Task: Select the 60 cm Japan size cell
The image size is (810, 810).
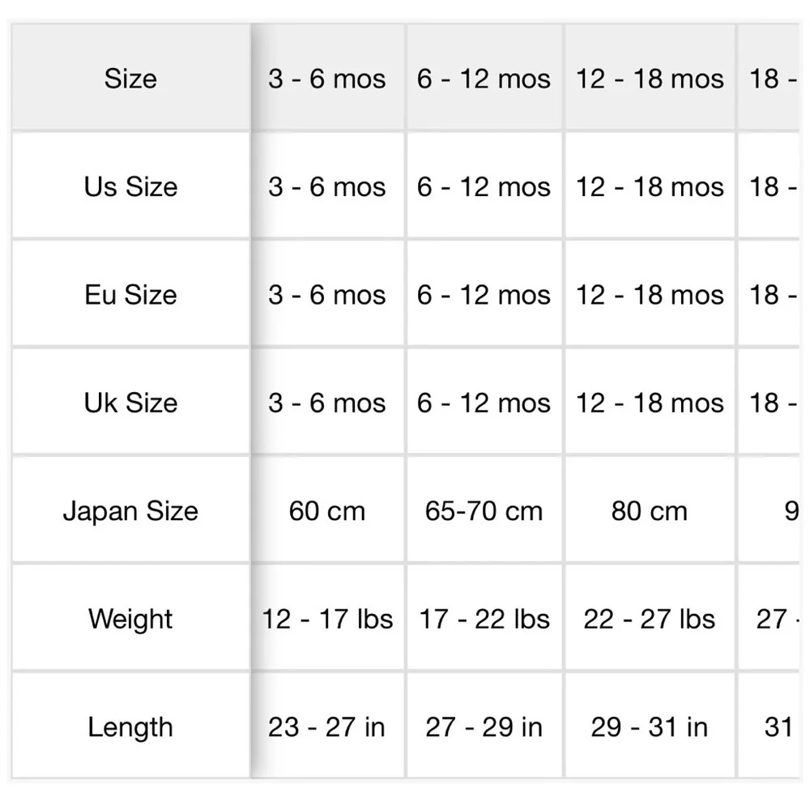Action: click(327, 509)
